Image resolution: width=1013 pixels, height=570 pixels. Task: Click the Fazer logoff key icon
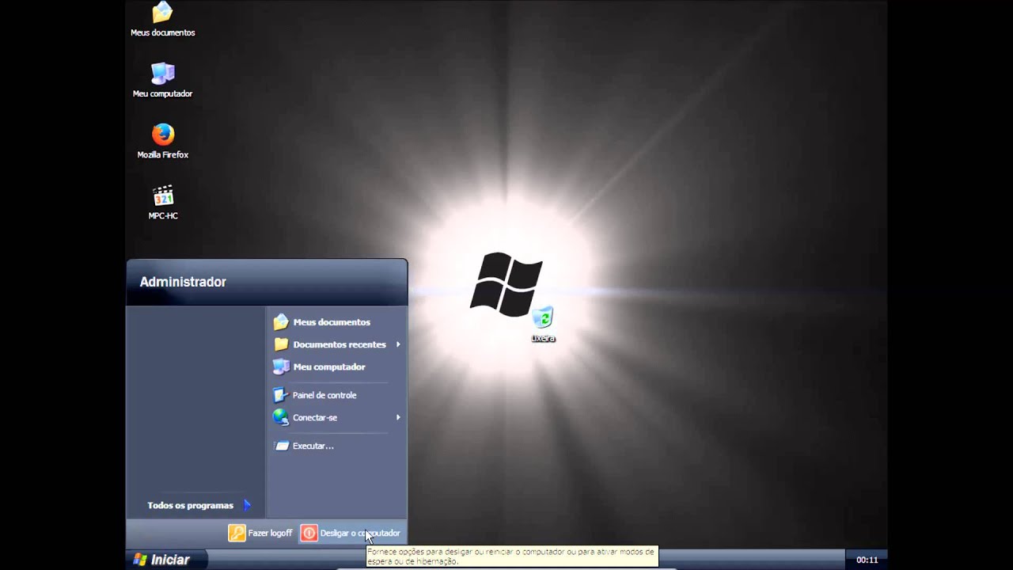coord(237,533)
